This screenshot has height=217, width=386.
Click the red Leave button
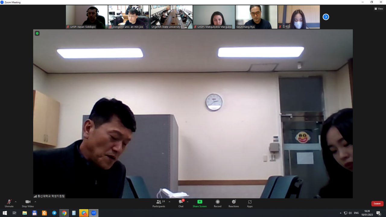[377, 203]
